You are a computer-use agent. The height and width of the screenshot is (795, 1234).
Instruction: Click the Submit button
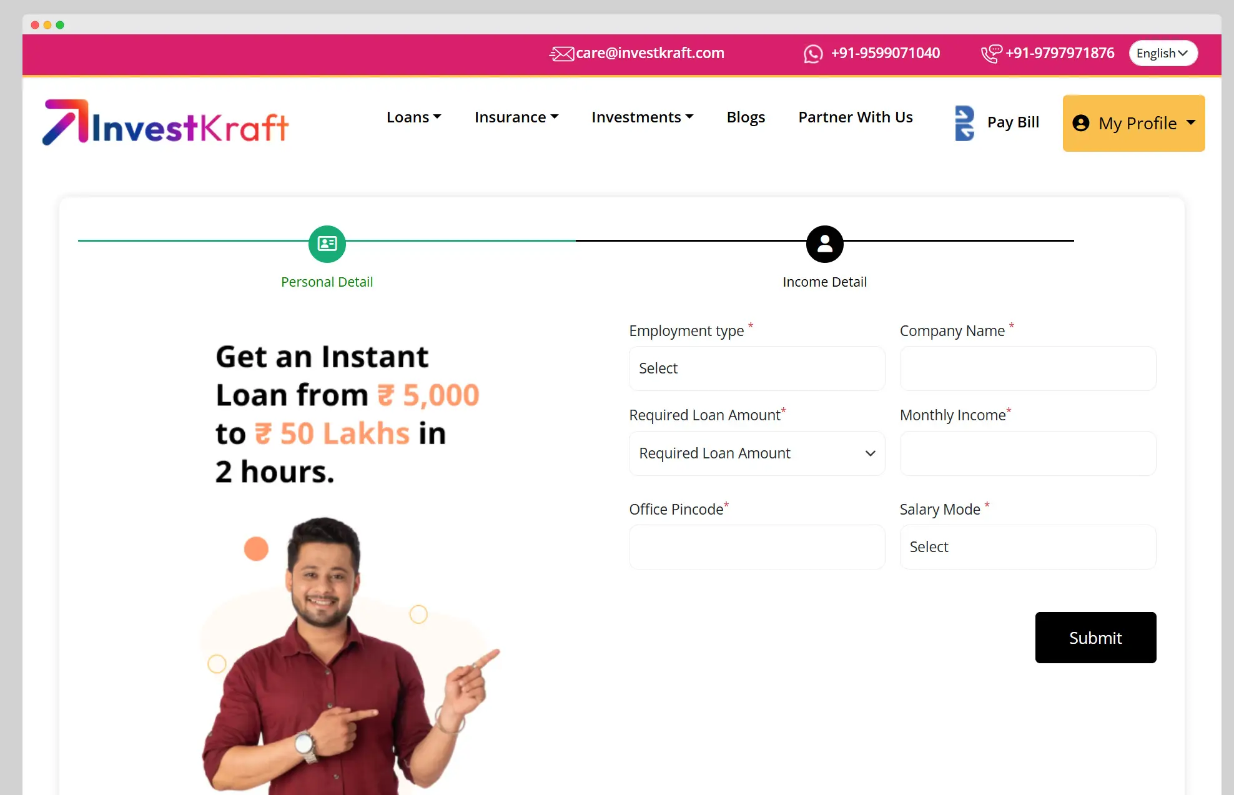tap(1095, 638)
